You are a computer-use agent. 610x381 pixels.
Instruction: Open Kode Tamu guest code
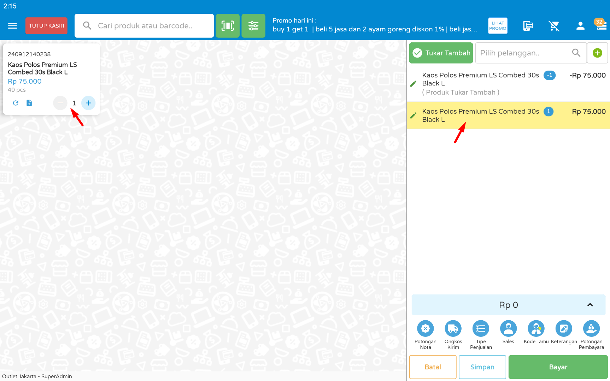click(536, 332)
